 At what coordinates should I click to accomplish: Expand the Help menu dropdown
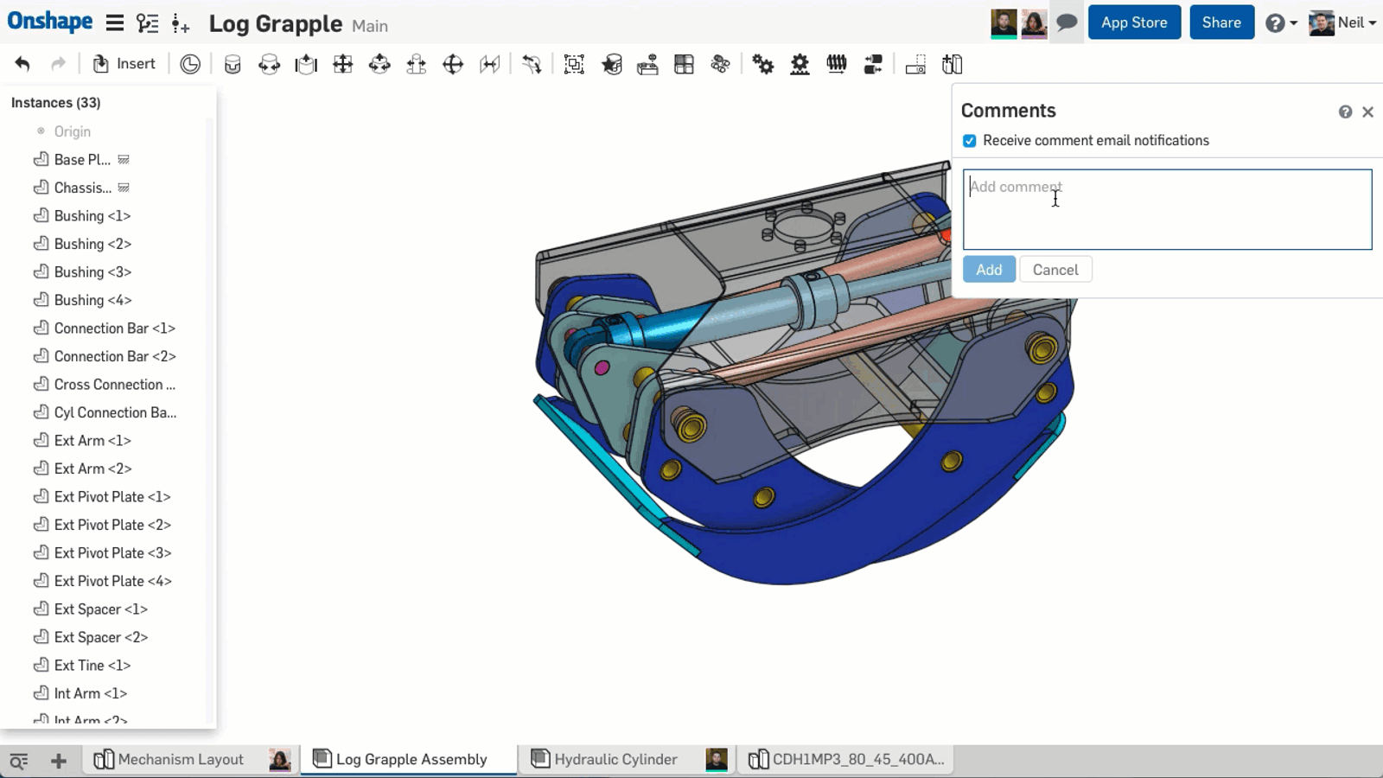1281,23
